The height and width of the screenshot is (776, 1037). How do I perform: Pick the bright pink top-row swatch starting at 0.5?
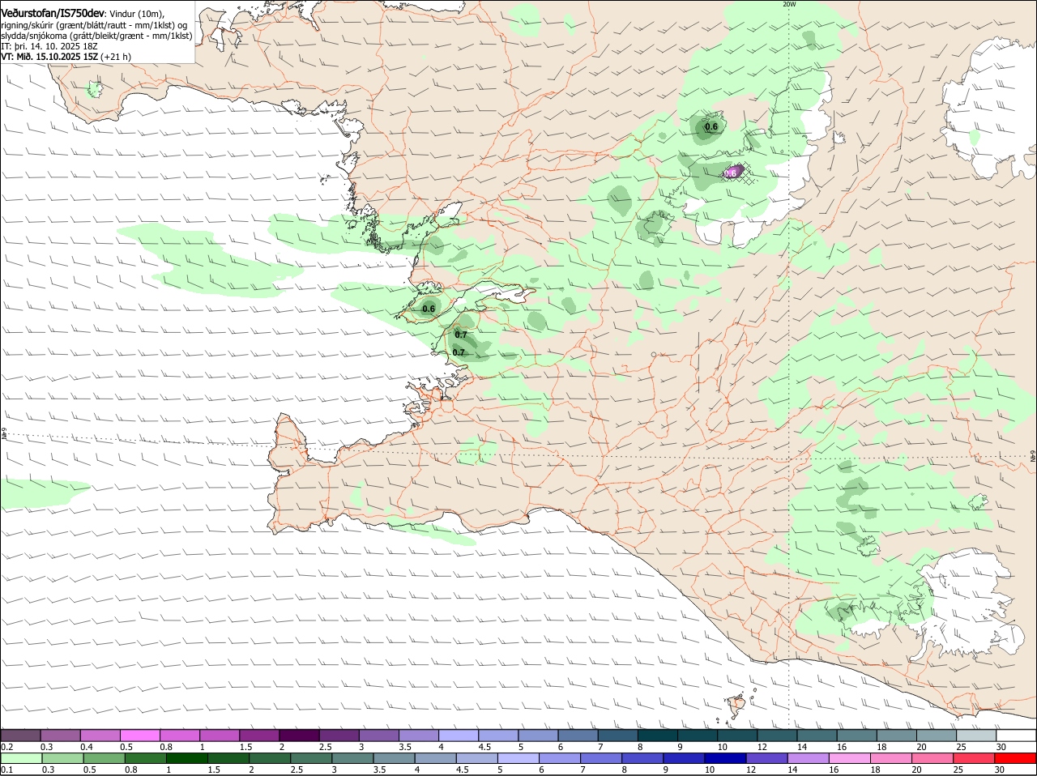point(139,735)
